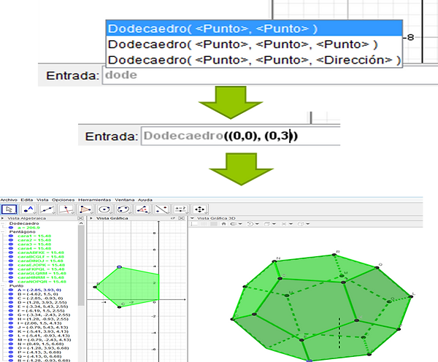Click the algebra view vertical scrollbar
This screenshot has height=362, width=438.
[81, 266]
